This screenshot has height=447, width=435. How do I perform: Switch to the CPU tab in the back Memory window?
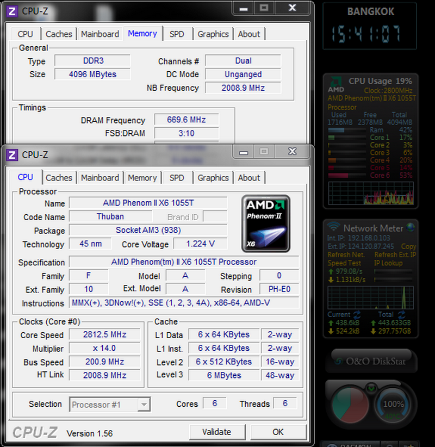(x=26, y=34)
